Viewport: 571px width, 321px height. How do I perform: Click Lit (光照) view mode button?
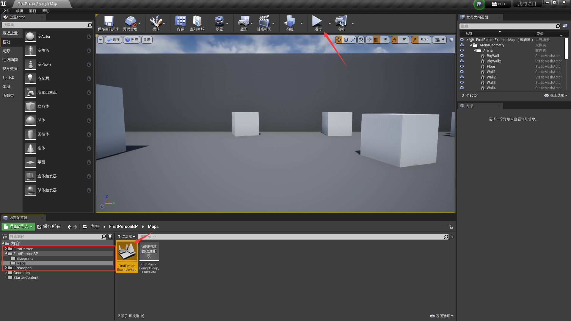click(x=132, y=40)
